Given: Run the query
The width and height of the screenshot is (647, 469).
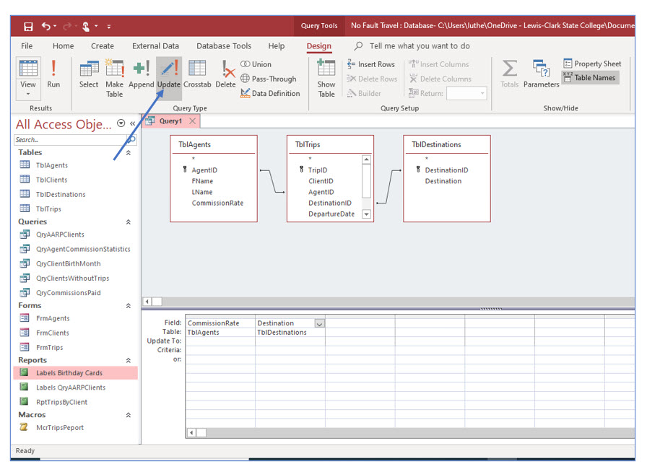Looking at the screenshot, I should tap(53, 74).
